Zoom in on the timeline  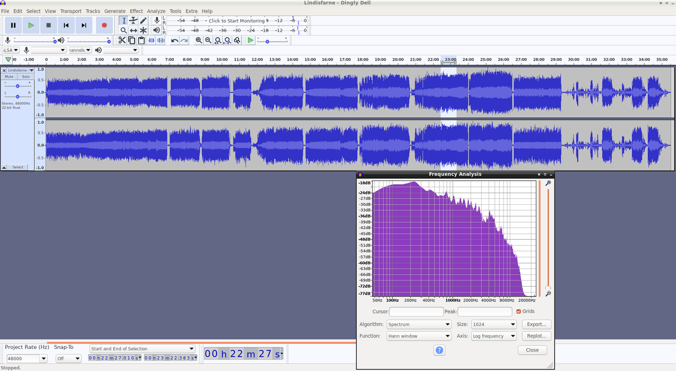coord(199,40)
